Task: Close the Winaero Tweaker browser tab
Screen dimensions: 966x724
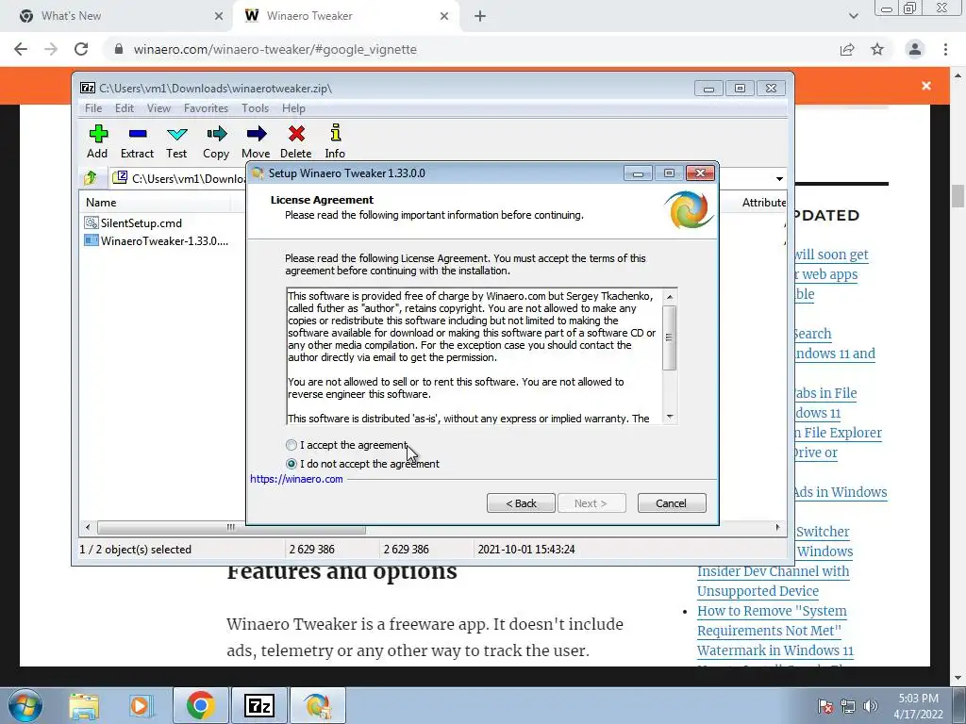Action: pyautogui.click(x=444, y=16)
